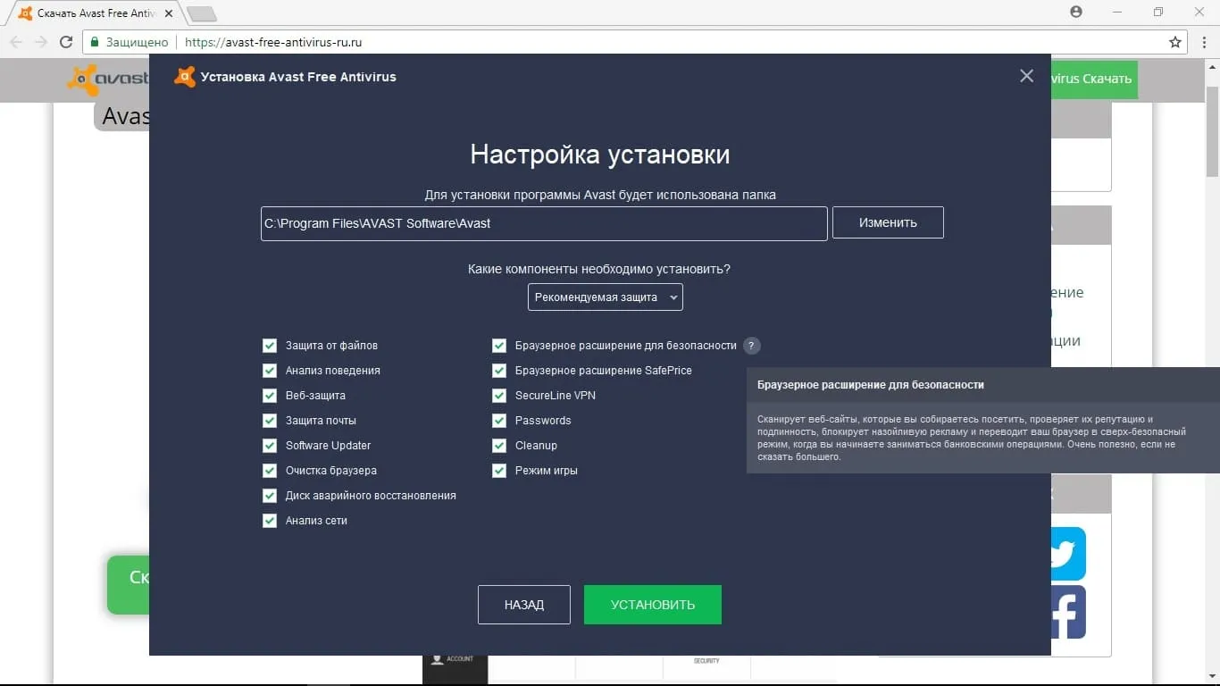
Task: Toggle the Passwords component checkbox
Action: tap(499, 421)
